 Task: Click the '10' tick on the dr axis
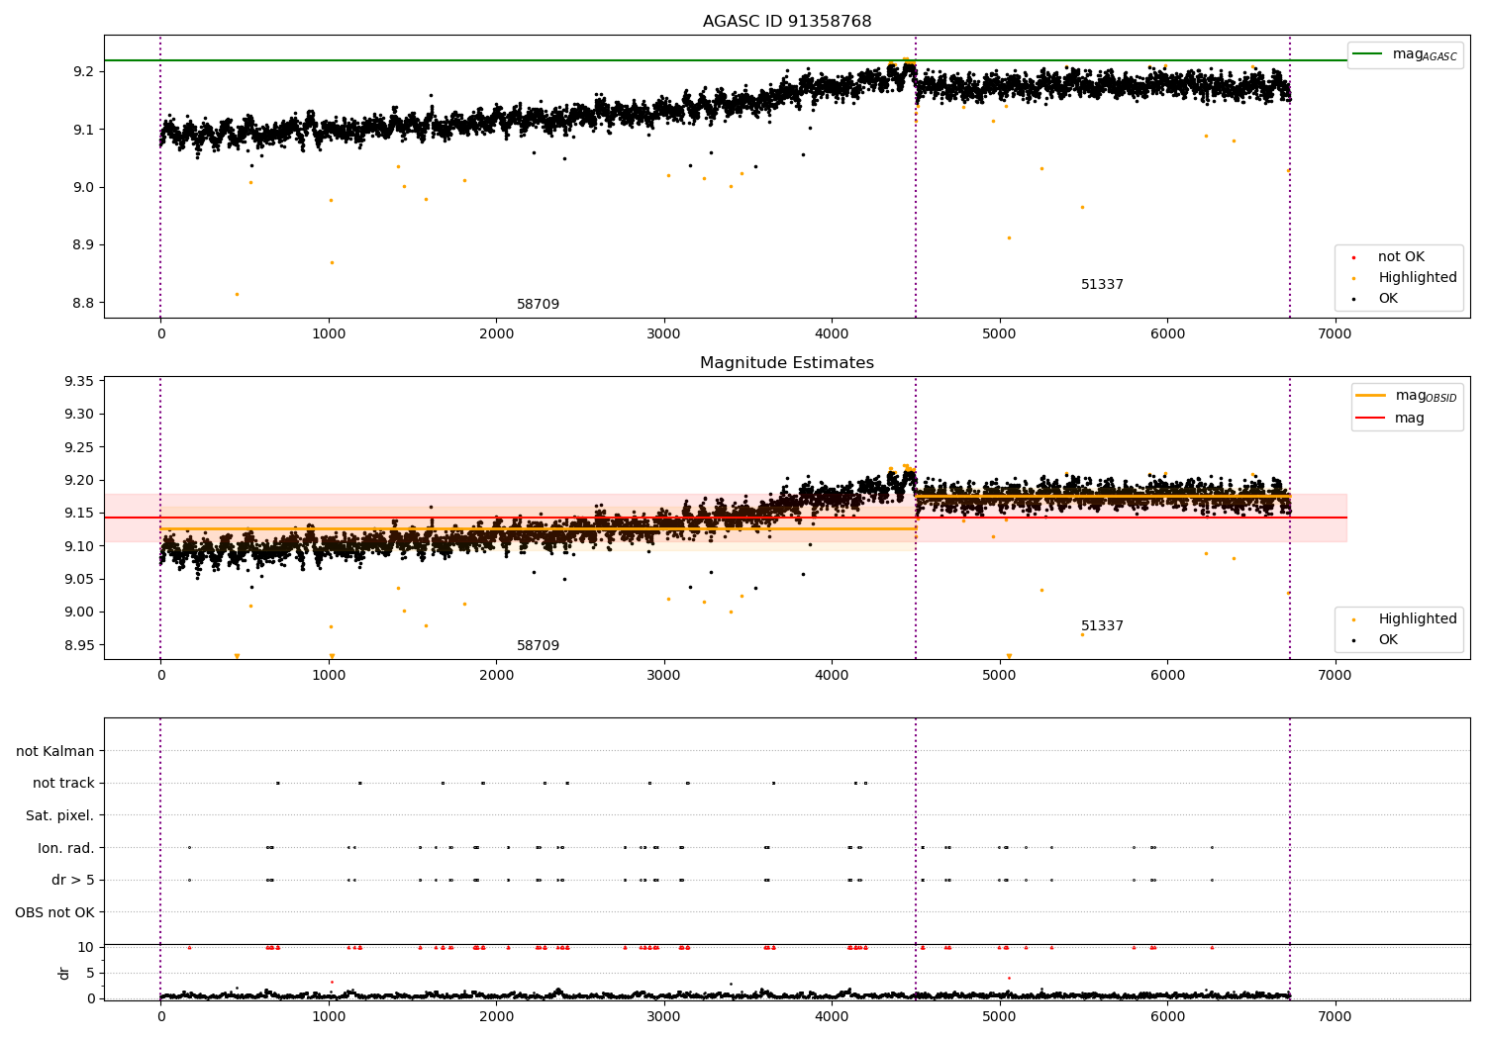pos(86,947)
